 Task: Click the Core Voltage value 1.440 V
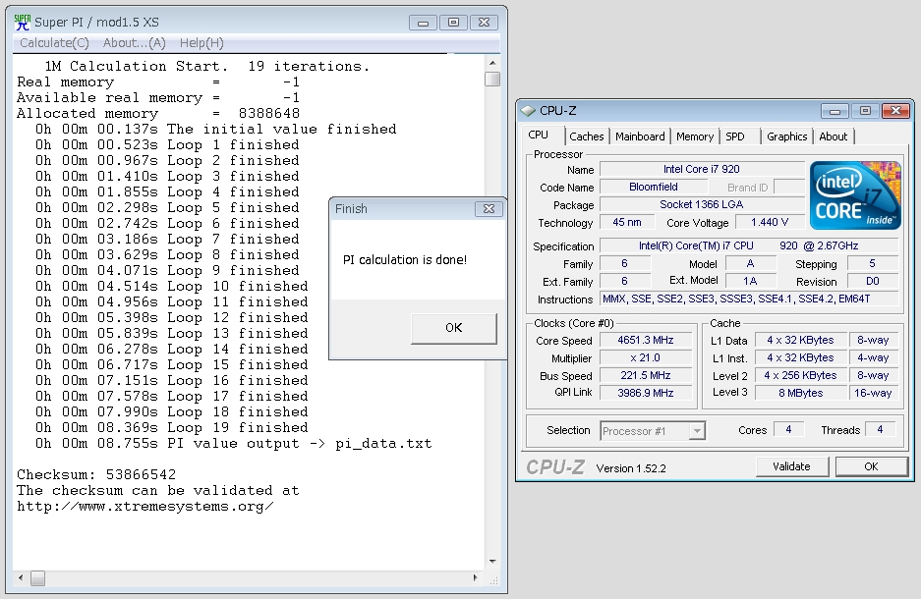(x=770, y=222)
